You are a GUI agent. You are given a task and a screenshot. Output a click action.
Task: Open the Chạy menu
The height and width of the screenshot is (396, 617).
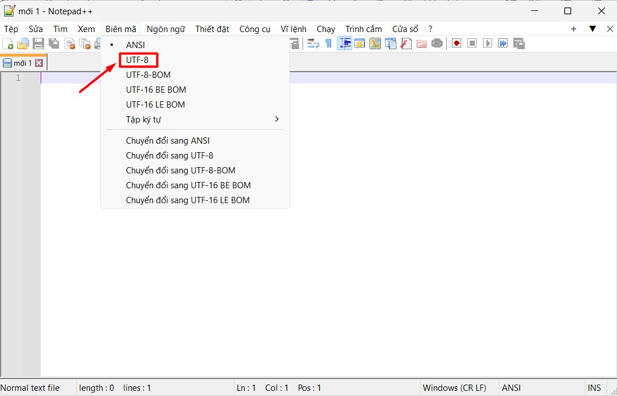[x=326, y=29]
